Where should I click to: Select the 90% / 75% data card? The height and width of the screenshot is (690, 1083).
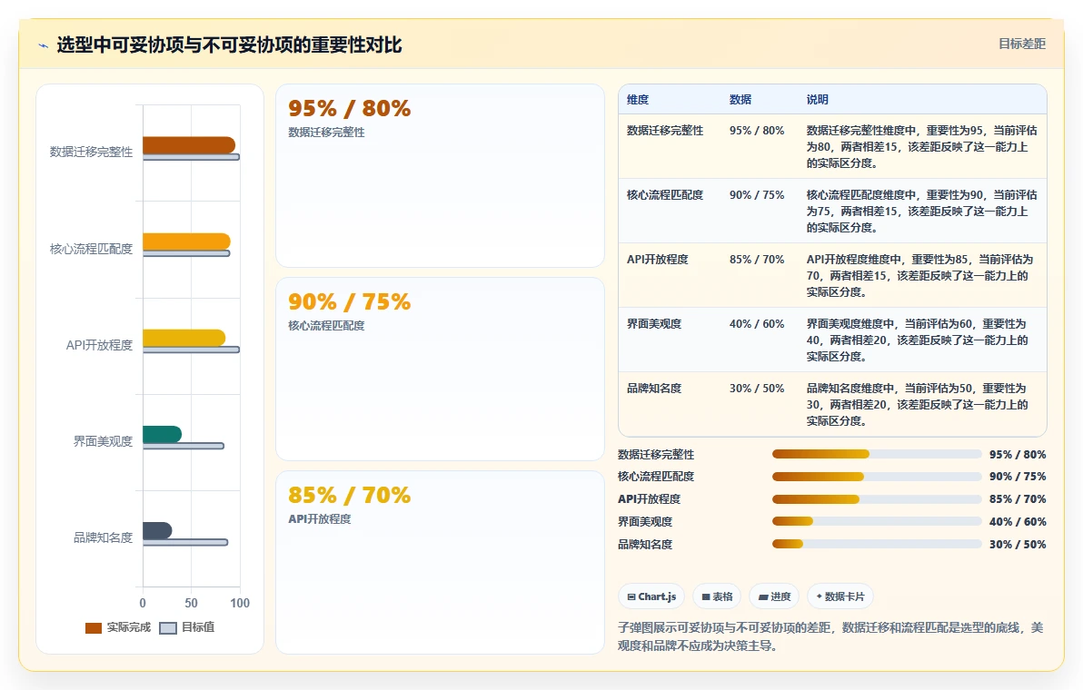[x=440, y=369]
